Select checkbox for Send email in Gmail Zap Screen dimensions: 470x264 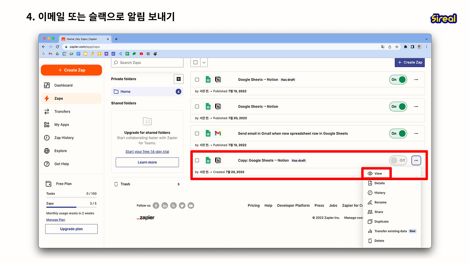(x=197, y=133)
